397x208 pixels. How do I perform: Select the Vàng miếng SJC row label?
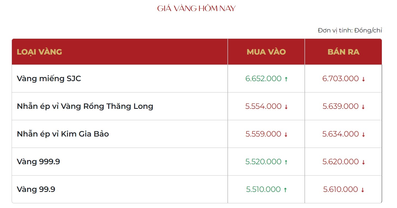(49, 79)
